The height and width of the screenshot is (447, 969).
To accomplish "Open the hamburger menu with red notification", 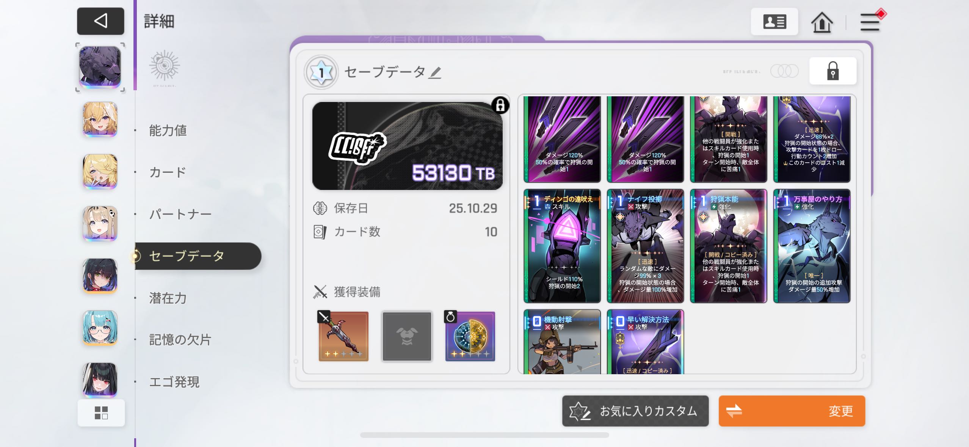I will (871, 21).
